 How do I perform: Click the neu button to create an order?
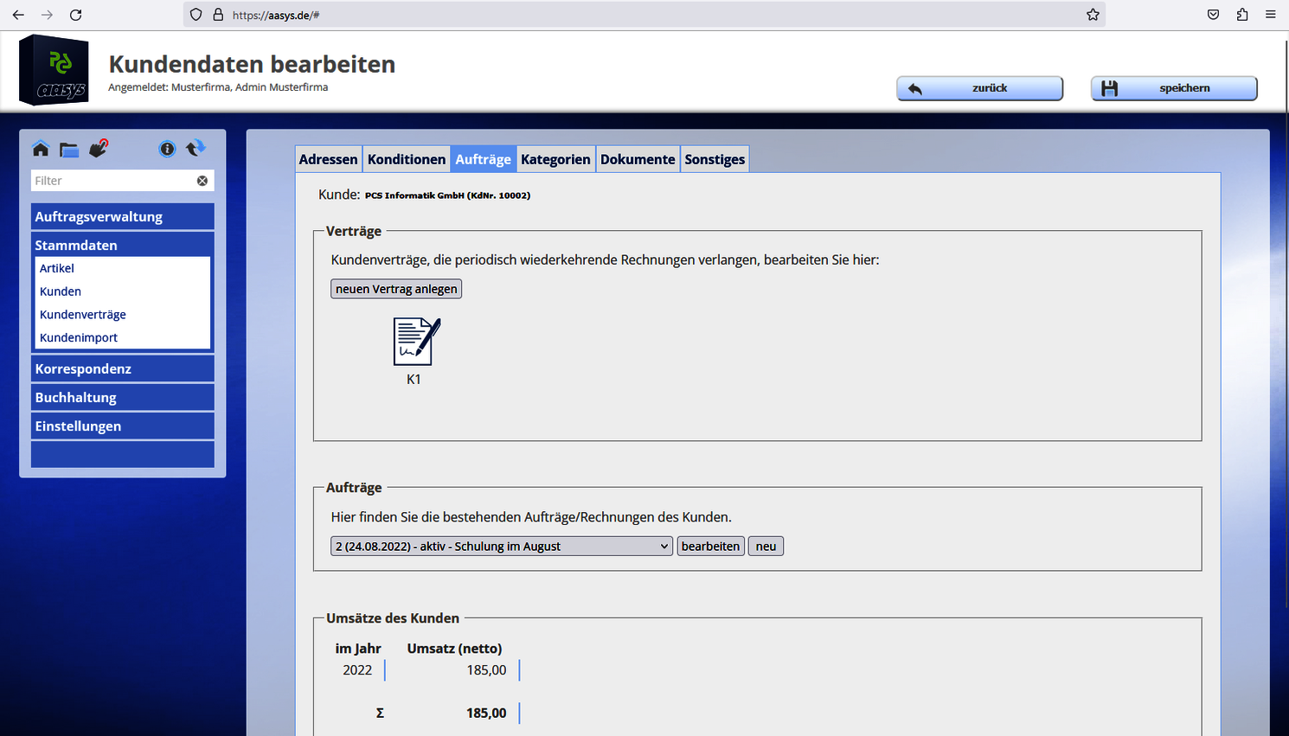coord(766,546)
